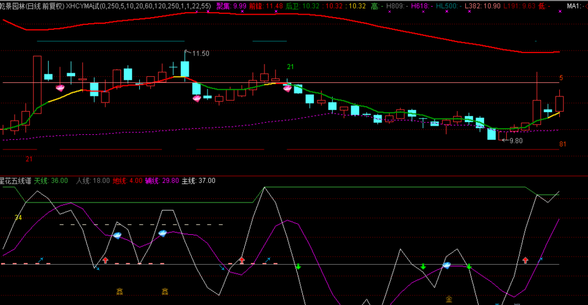
Task: Click the 11.50 high price label
Action: 201,54
